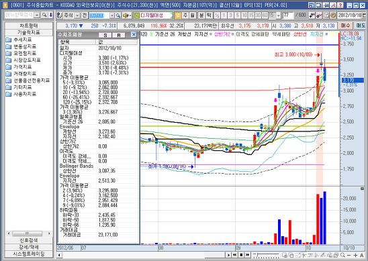Click the chart table icon right of the line-chart overlay icon
Screen dimensions: 368x261
point(326,15)
